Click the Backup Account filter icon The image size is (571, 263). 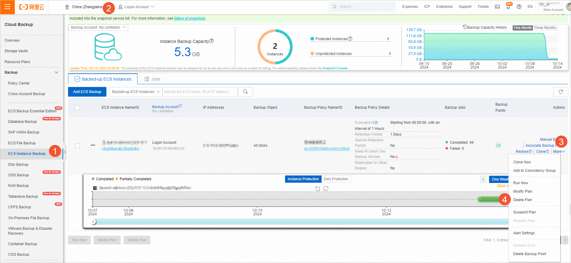click(180, 106)
